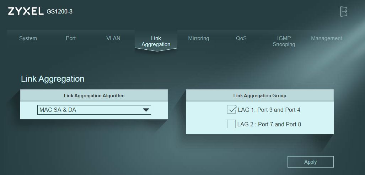365x175 pixels.
Task: Open the System tab
Action: pyautogui.click(x=28, y=38)
